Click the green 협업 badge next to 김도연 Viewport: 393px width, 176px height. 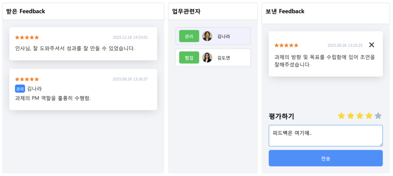(x=189, y=58)
